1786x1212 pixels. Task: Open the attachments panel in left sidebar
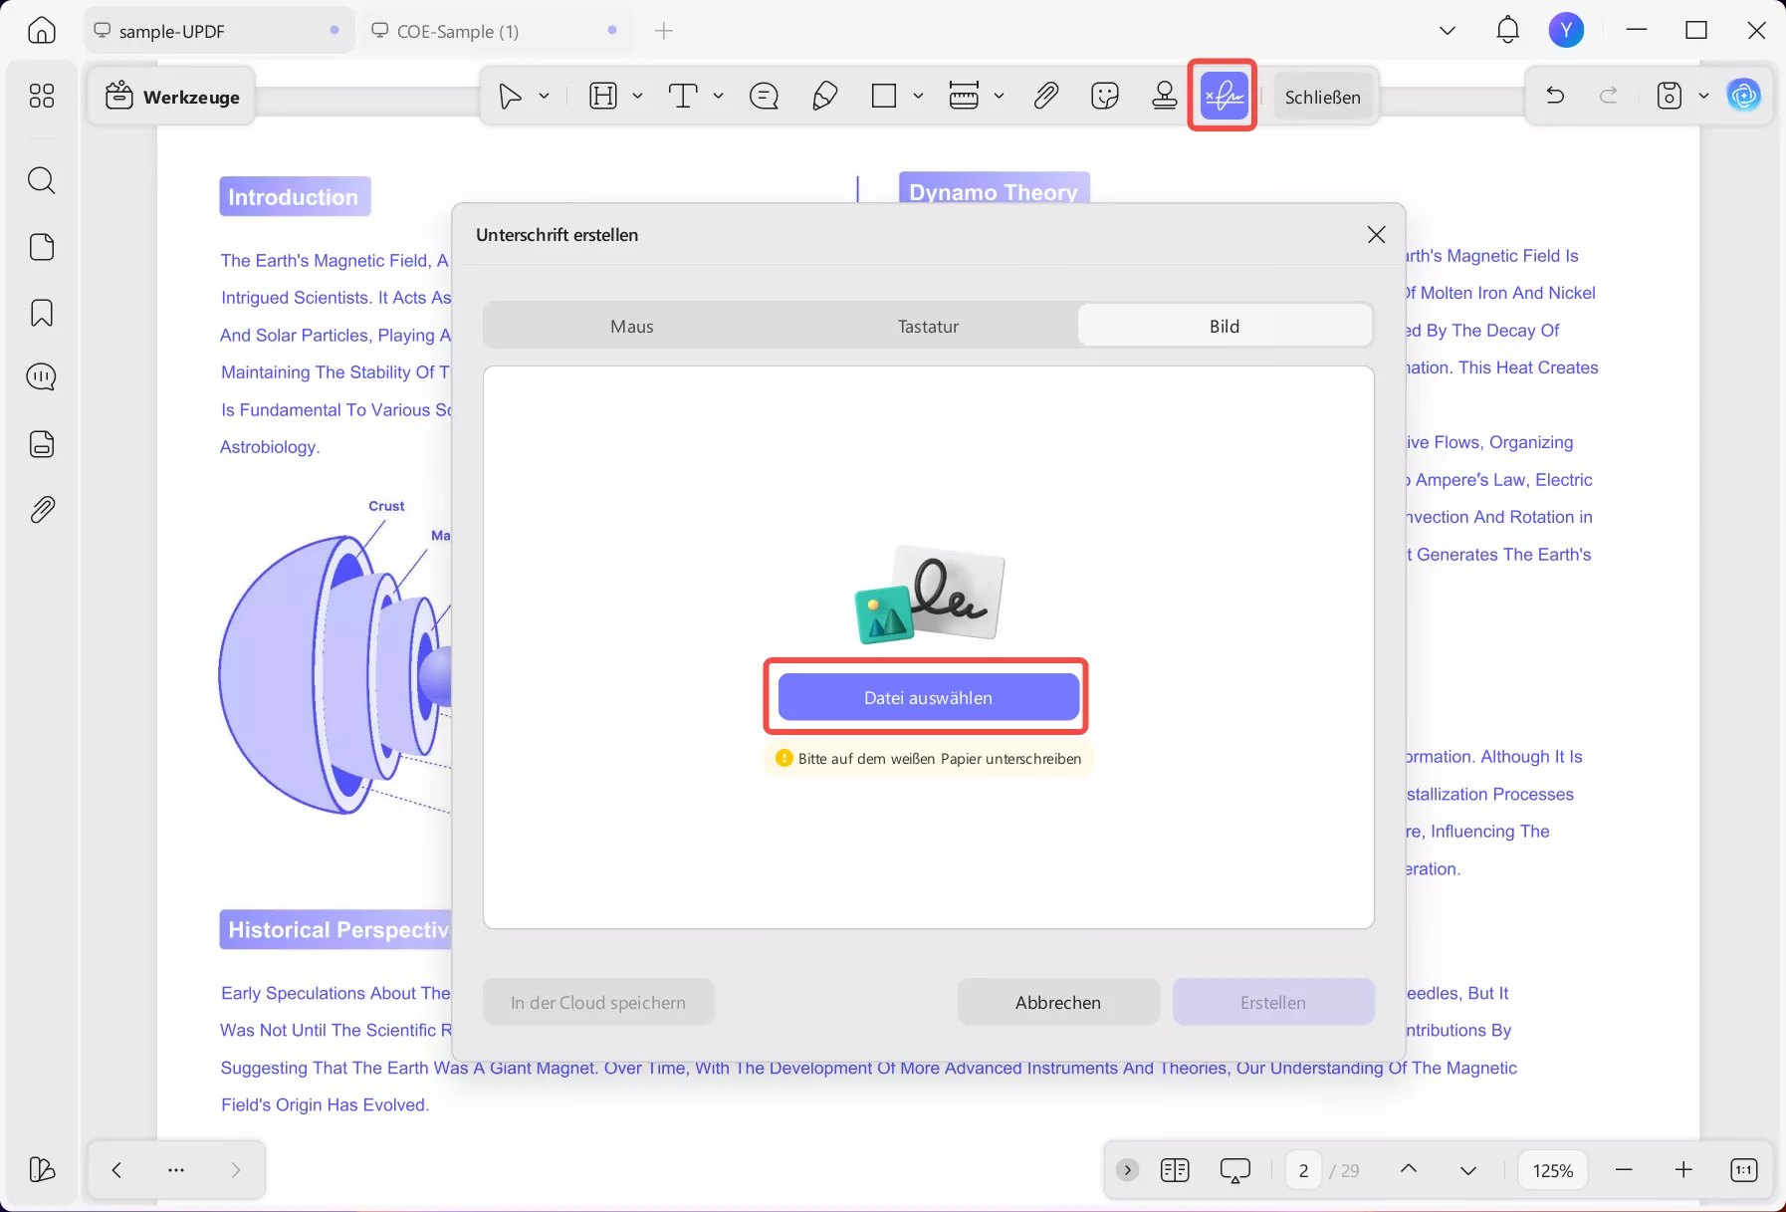[x=42, y=510]
